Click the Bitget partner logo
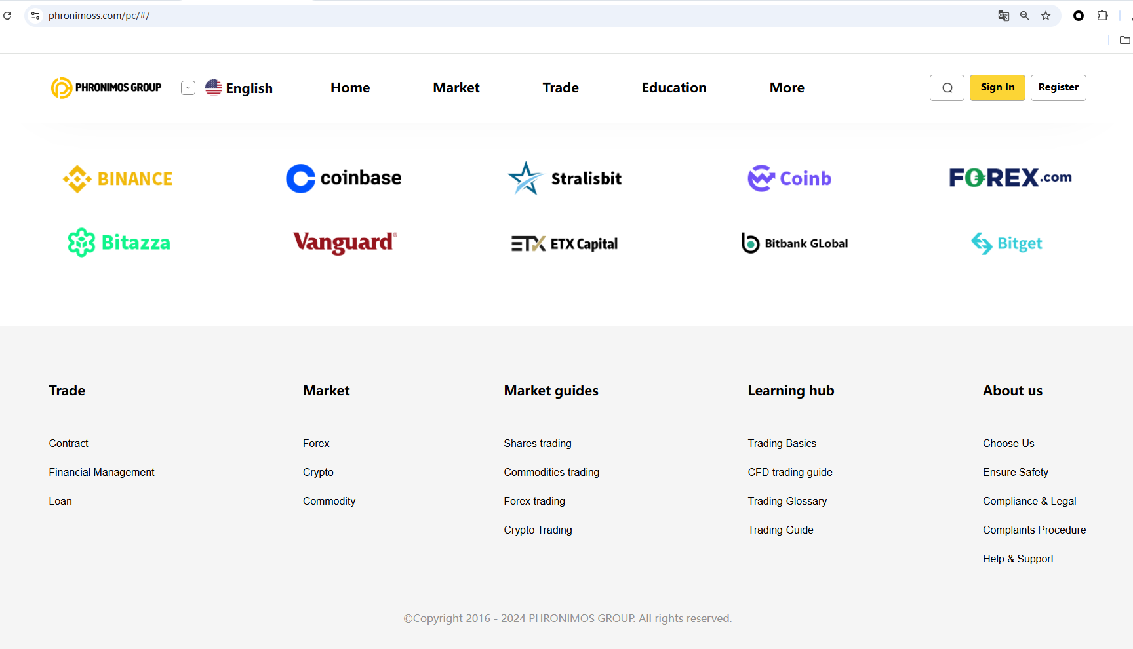Screen dimensions: 1133x649 tap(1007, 243)
